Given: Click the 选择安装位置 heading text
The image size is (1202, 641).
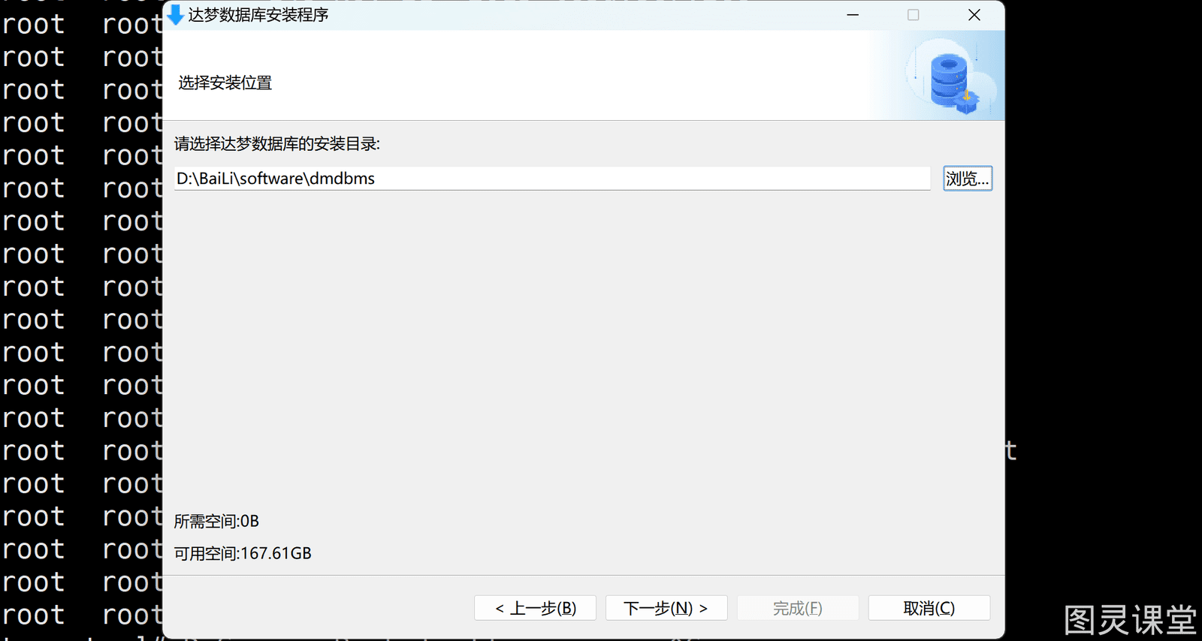Looking at the screenshot, I should (225, 83).
